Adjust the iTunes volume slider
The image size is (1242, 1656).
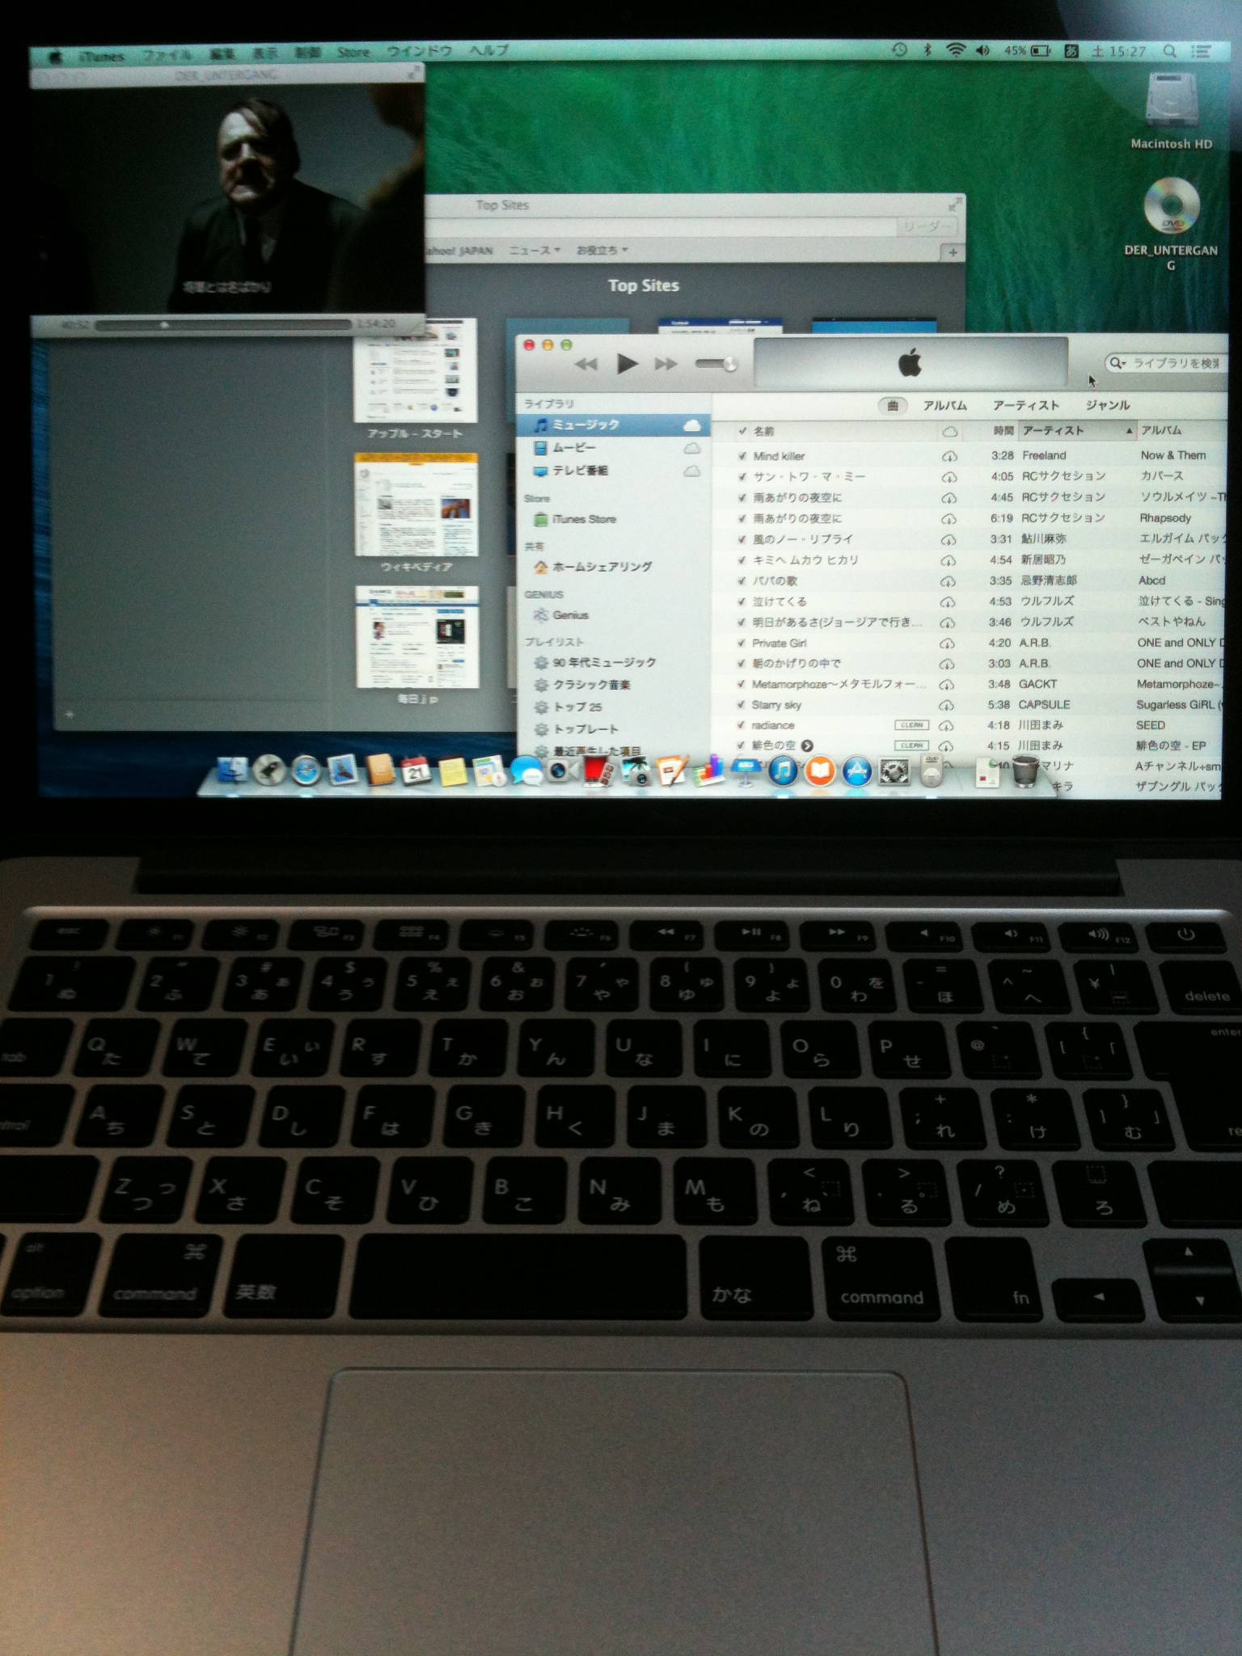(716, 364)
